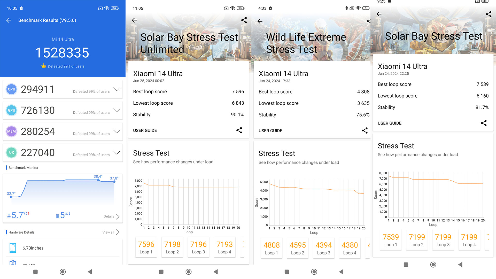Image resolution: width=496 pixels, height=279 pixels.
Task: Select Loop 1 score 4808 card
Action: pyautogui.click(x=272, y=248)
